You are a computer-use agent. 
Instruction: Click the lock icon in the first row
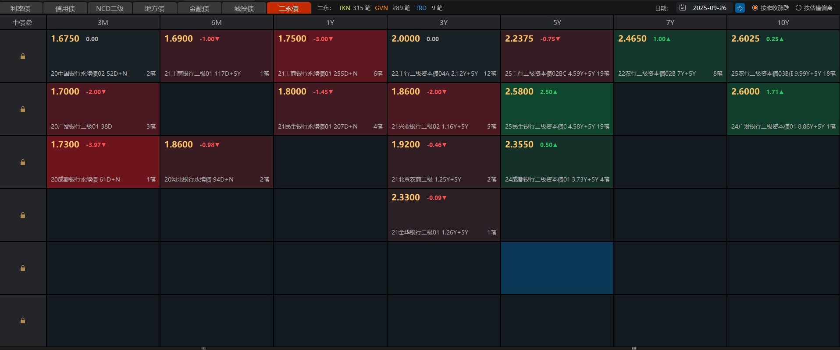23,56
